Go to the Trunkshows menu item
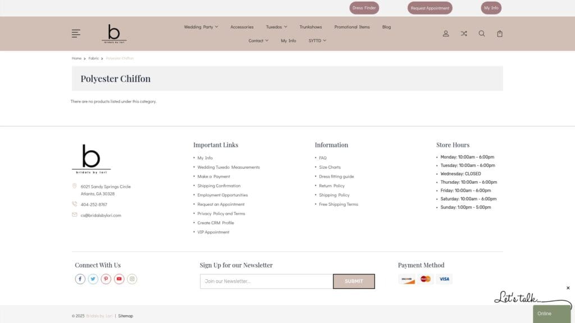Image resolution: width=575 pixels, height=323 pixels. click(x=311, y=27)
